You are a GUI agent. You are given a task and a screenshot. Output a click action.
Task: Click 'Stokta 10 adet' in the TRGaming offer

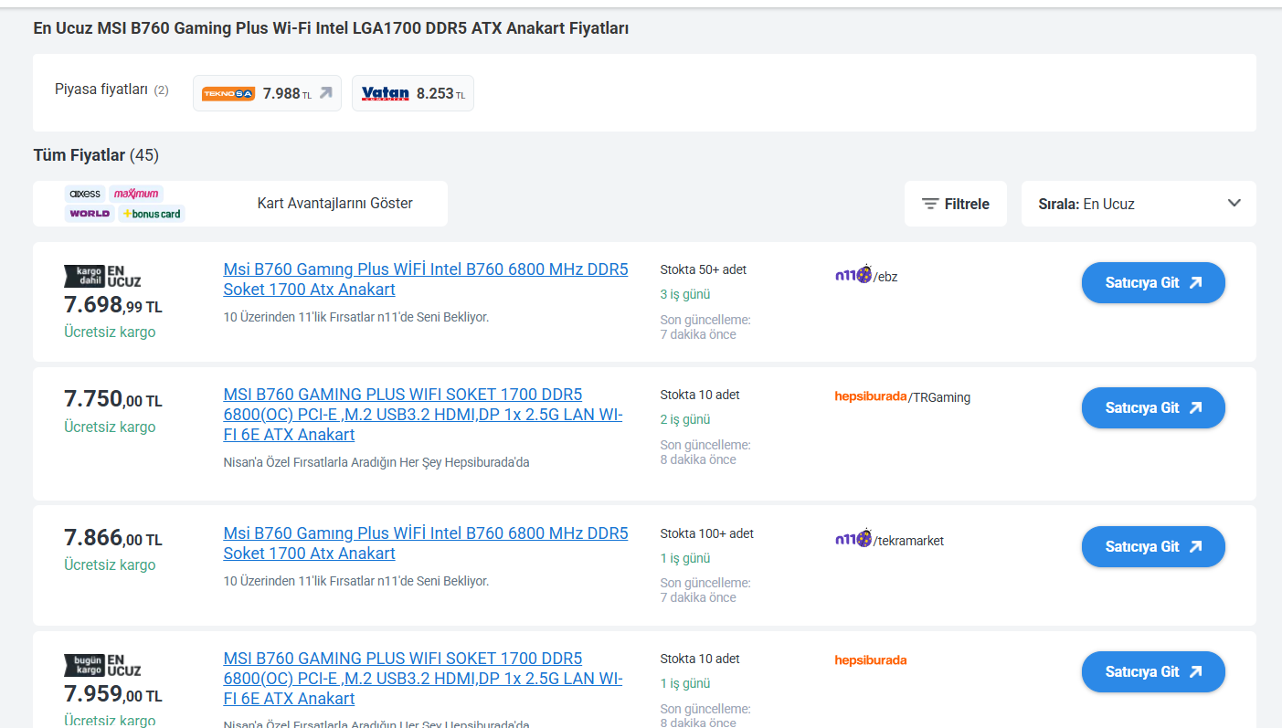coord(700,395)
